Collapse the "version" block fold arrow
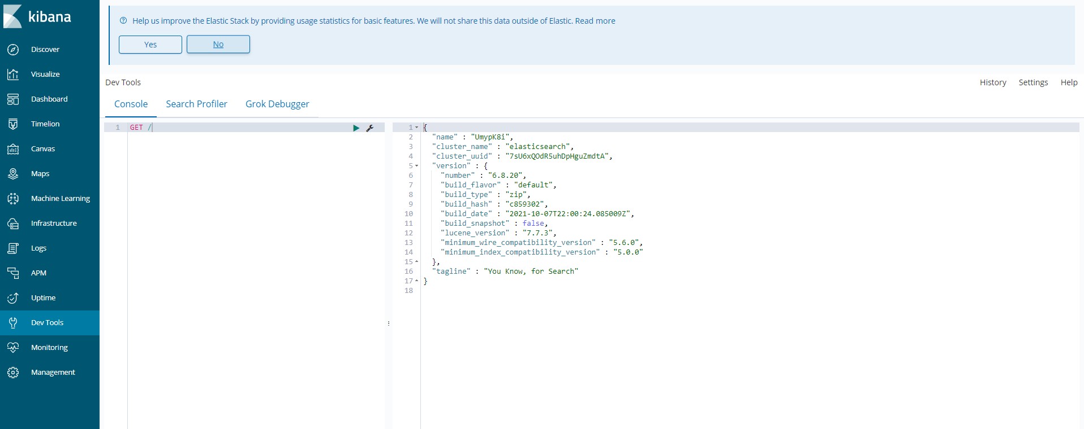The image size is (1084, 429). pos(417,166)
